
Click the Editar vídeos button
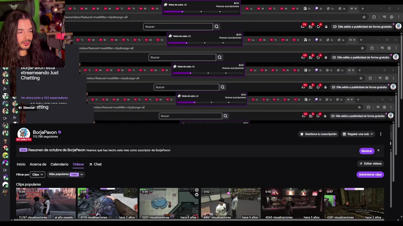click(370, 164)
